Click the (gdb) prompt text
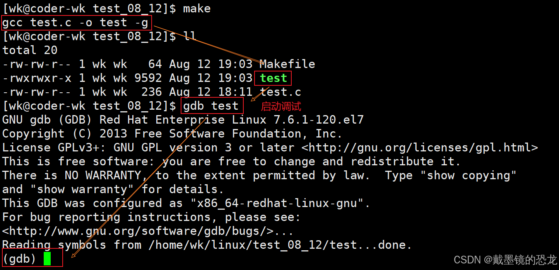Viewport: 559px width, 270px height. (19, 258)
